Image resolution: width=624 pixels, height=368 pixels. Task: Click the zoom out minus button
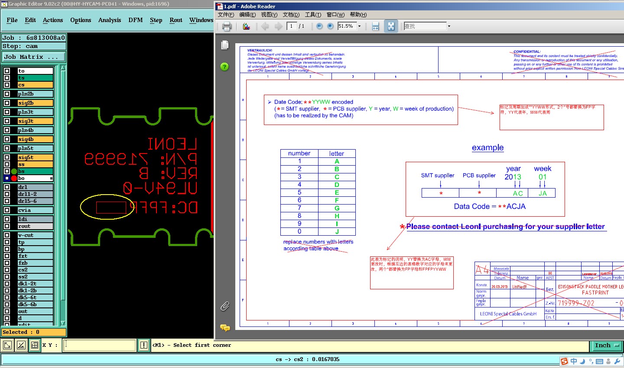coord(319,26)
